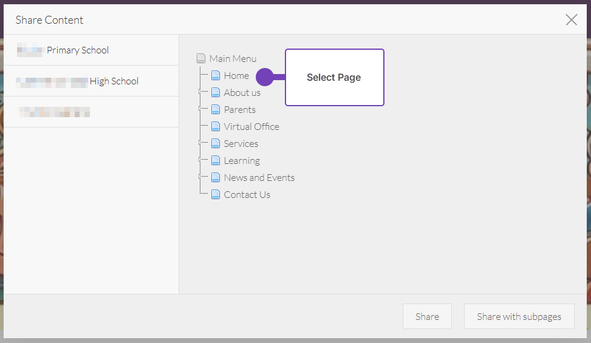Click the Home page icon

click(x=216, y=76)
